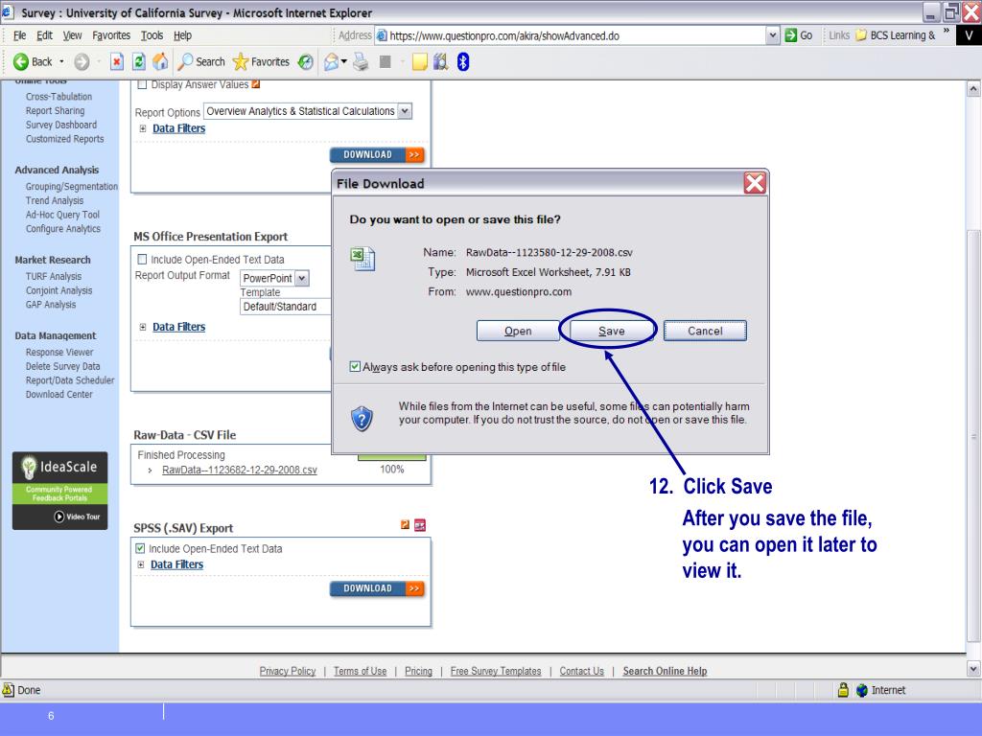Click the Home page icon
Screen dimensions: 982x736
tap(160, 61)
